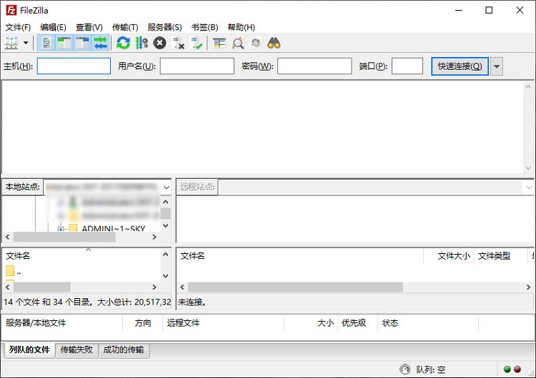This screenshot has height=378, width=536.
Task: Click the local file list scroll-down arrow
Action: pyautogui.click(x=166, y=275)
